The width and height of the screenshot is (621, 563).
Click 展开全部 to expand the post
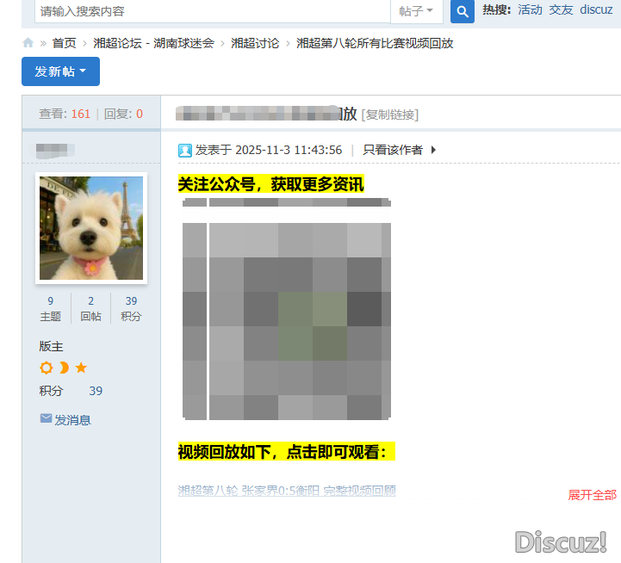point(592,495)
